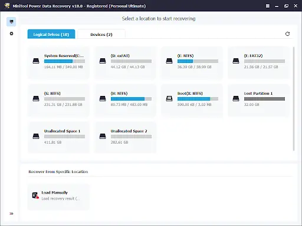Viewport: 302px width, 226px height.
Task: Click the 231.31 GB / 231.88 GB size text
Action: (x=63, y=105)
